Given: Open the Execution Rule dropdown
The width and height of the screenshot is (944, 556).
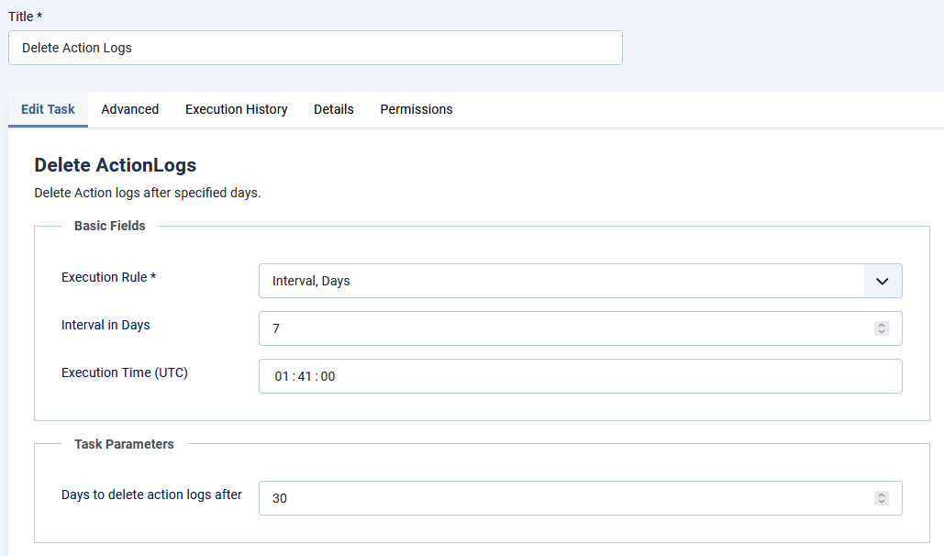Looking at the screenshot, I should click(581, 281).
